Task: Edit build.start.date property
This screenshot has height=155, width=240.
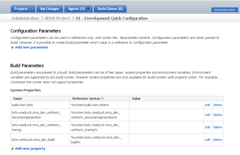Action: tap(207, 105)
